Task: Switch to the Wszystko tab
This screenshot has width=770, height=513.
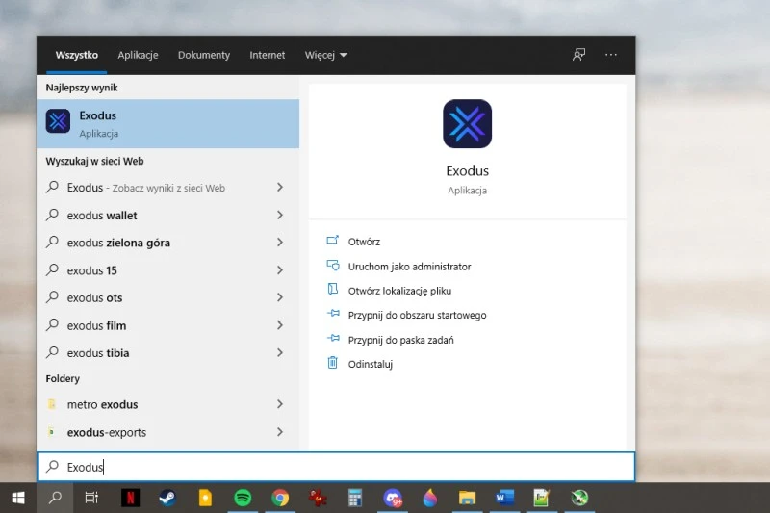Action: coord(77,55)
